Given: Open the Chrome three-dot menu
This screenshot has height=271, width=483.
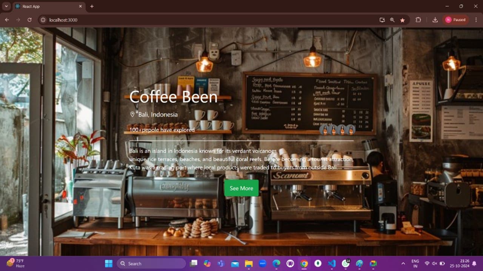Looking at the screenshot, I should 476,20.
